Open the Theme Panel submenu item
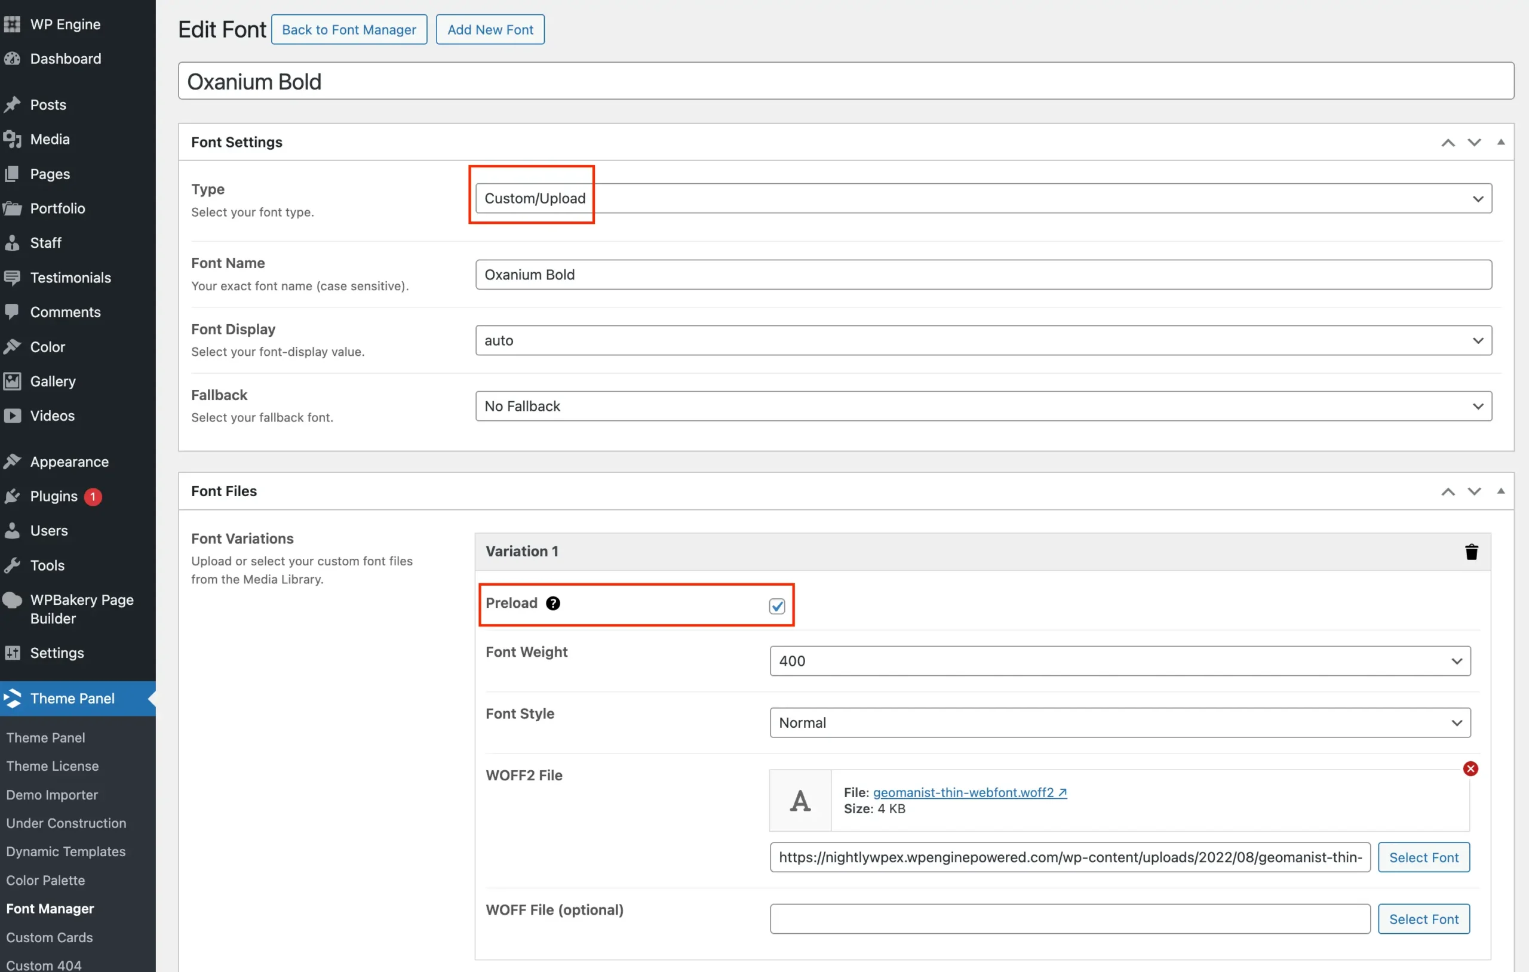Screen dimensions: 1529x972 pyautogui.click(x=46, y=738)
